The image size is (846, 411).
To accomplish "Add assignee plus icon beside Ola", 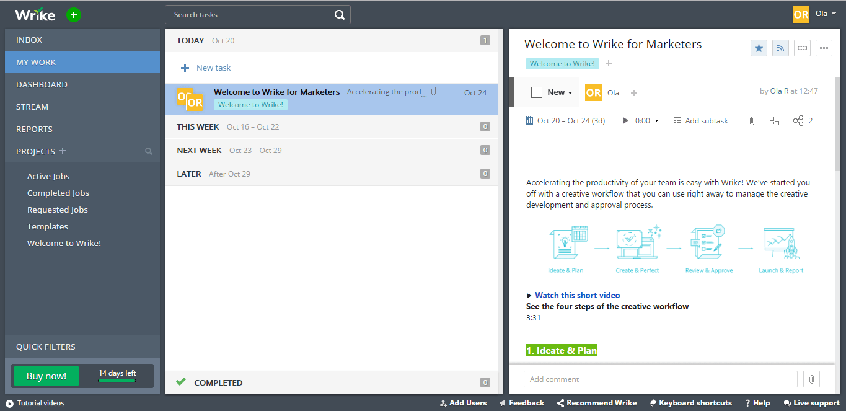I will click(x=633, y=93).
